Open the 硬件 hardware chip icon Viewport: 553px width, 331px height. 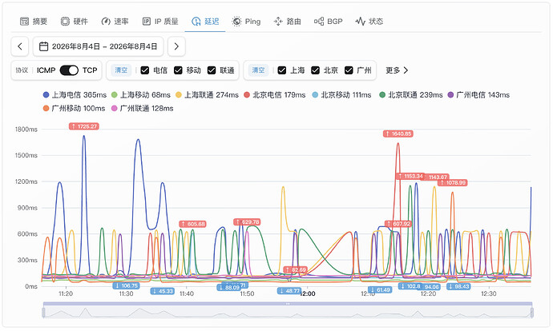tap(65, 22)
